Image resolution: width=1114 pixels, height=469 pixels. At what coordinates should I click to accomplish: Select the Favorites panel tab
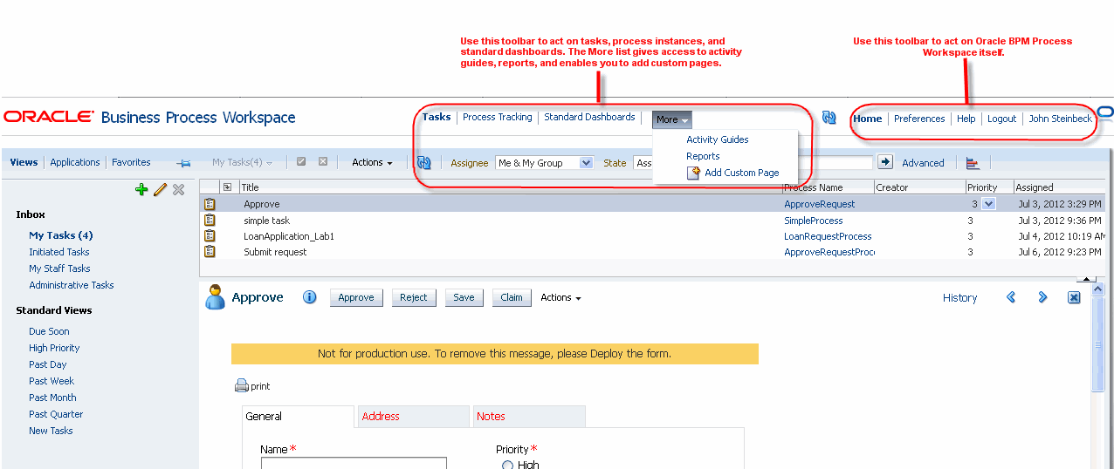point(131,162)
